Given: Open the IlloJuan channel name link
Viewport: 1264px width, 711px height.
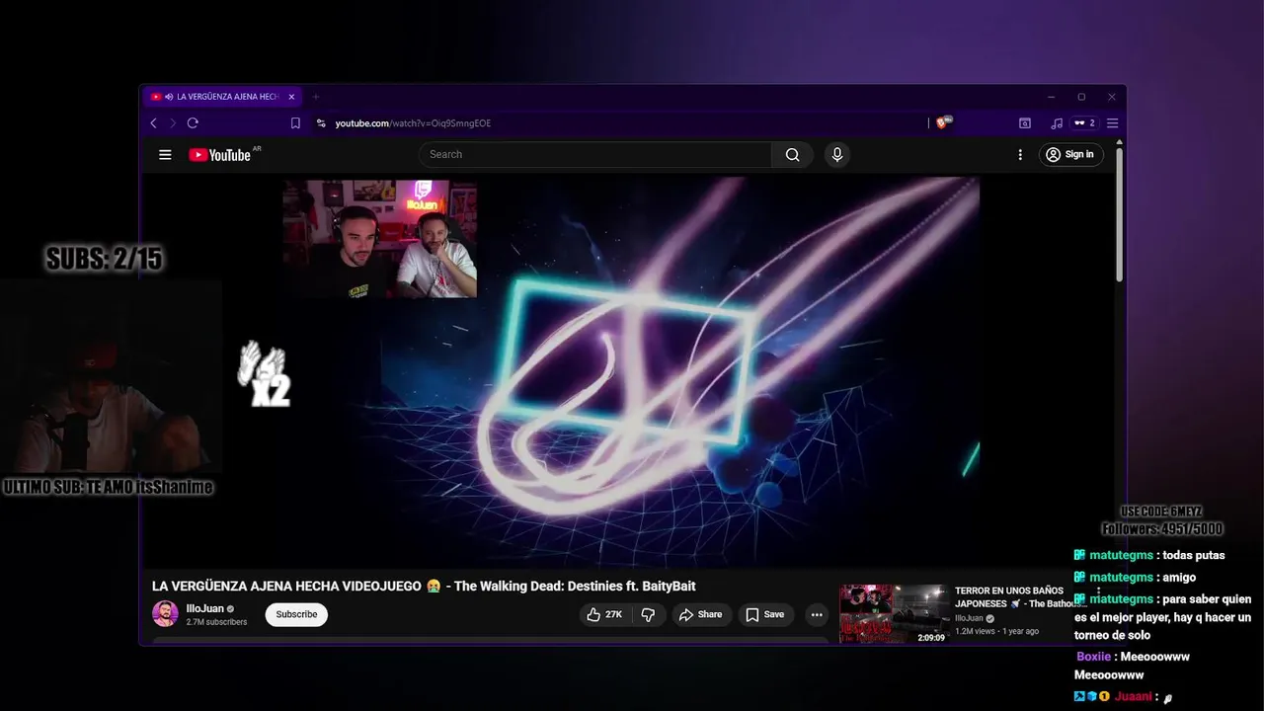Looking at the screenshot, I should pos(205,608).
